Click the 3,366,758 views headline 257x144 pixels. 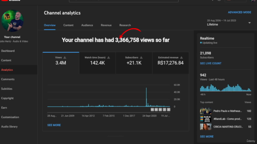click(116, 40)
